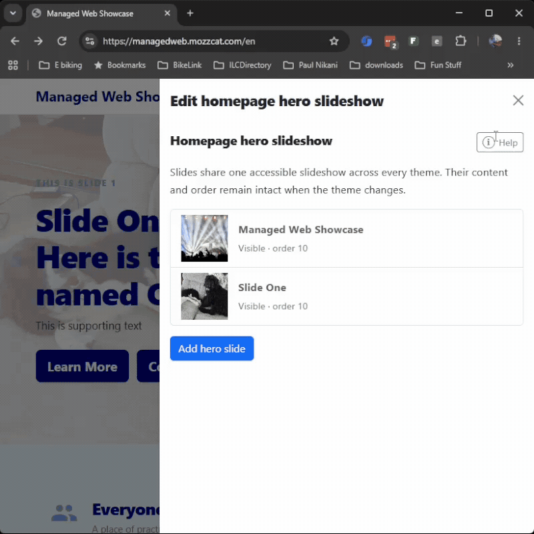Open the Managed Web Showcase slide thumbnail
This screenshot has width=534, height=534.
pos(204,238)
